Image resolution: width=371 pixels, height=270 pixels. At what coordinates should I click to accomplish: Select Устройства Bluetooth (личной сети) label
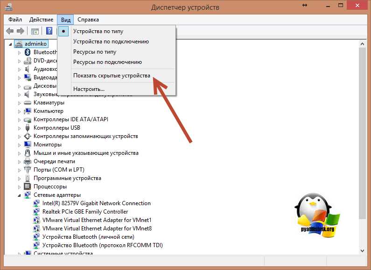[x=88, y=237]
